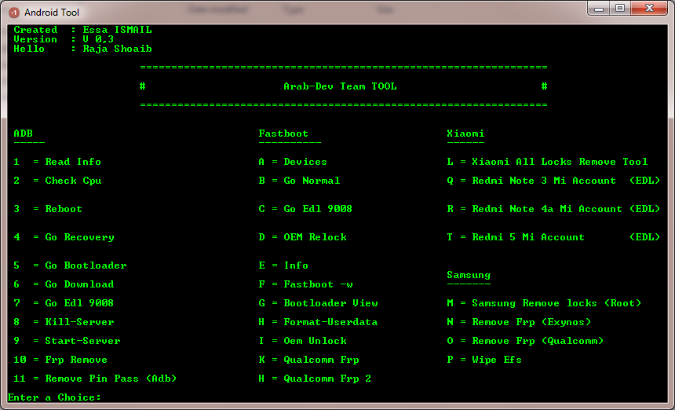
Task: Click the '6 = Go Download' entry
Action: coord(64,284)
